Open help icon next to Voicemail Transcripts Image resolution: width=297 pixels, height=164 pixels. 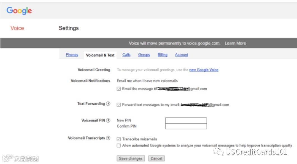click(x=108, y=138)
